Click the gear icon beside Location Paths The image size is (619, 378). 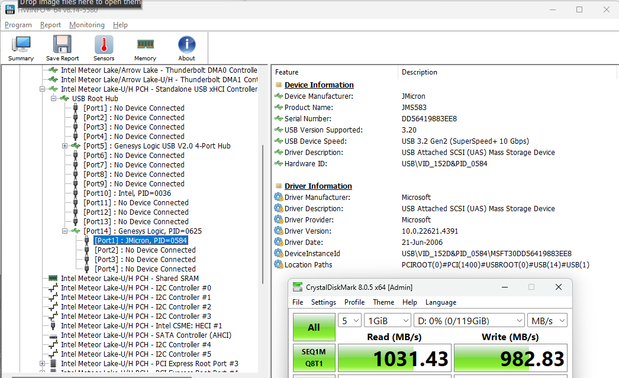pyautogui.click(x=279, y=264)
